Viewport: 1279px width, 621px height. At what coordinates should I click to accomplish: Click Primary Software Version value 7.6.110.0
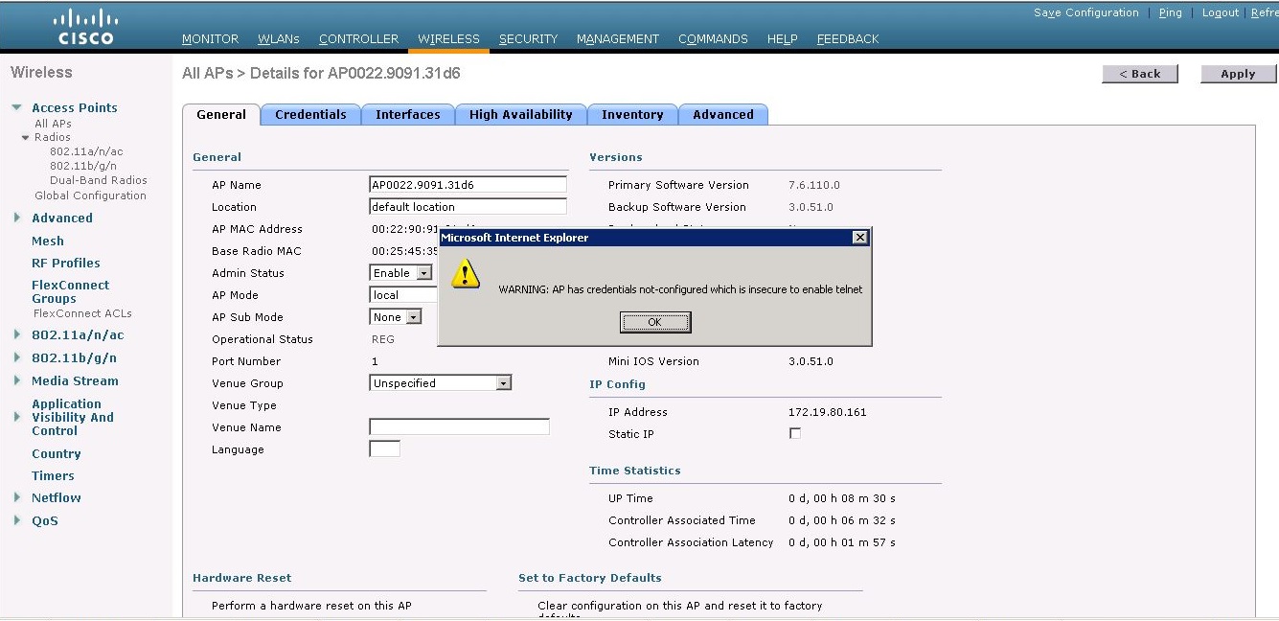(x=813, y=185)
